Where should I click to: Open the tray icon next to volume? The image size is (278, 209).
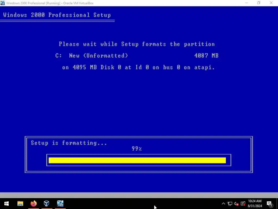point(243,204)
